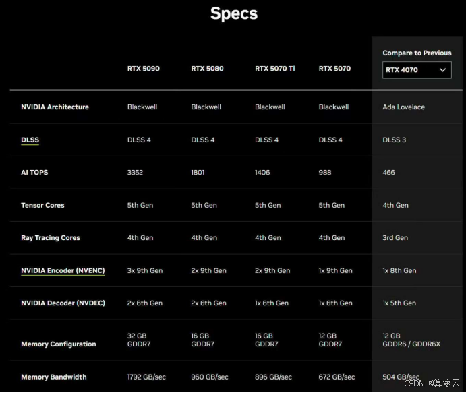Screen dimensions: 466x393
Task: Click the 3x 9th Gen encoder cell
Action: click(x=145, y=270)
